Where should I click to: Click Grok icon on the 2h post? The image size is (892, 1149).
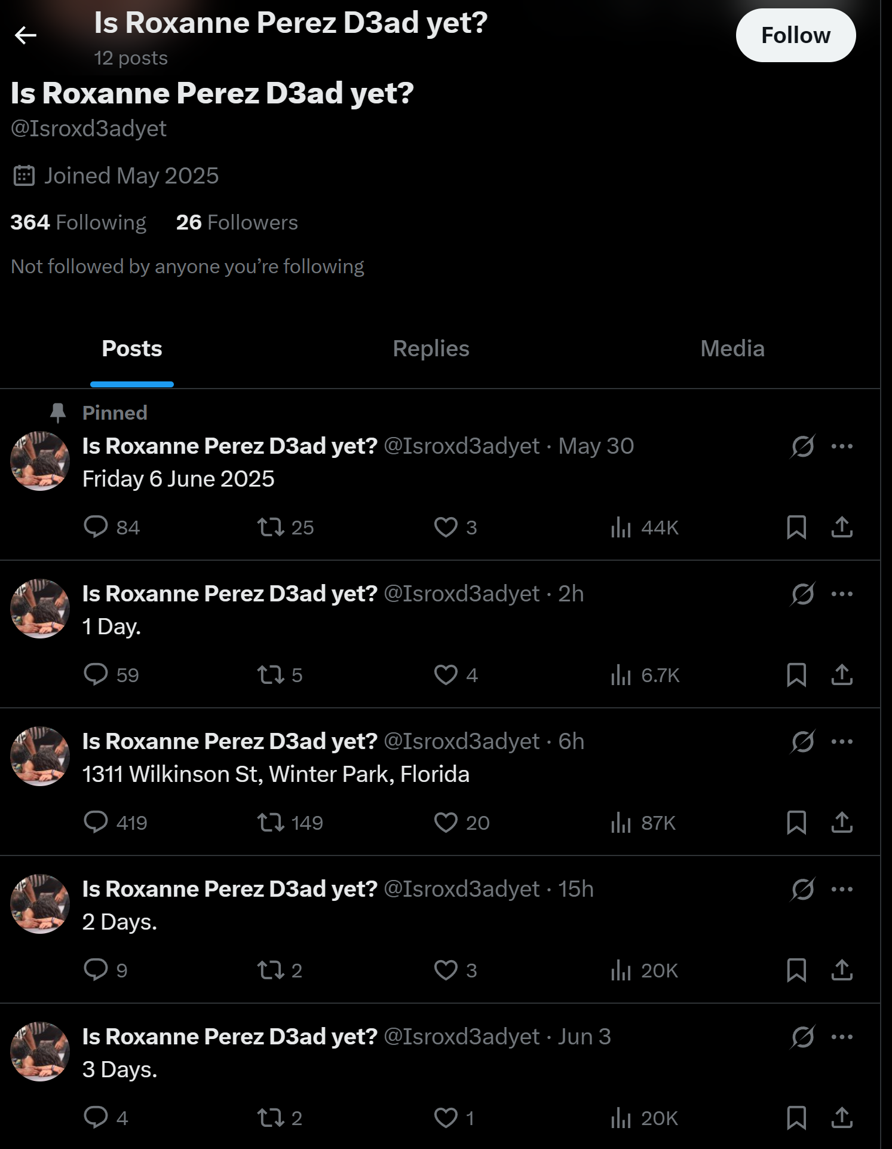802,594
